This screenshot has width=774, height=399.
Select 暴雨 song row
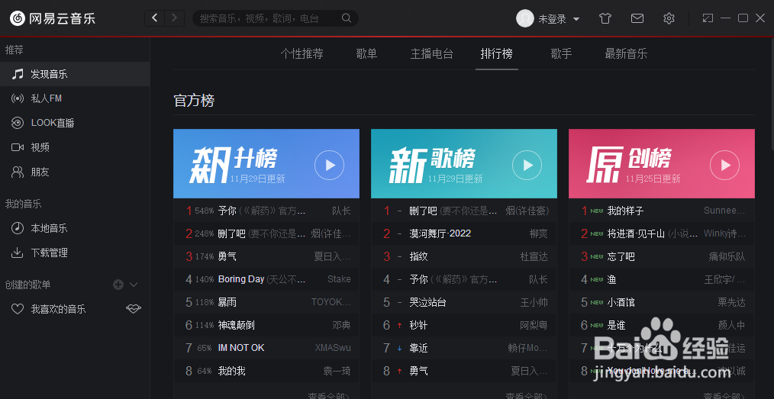(x=266, y=302)
